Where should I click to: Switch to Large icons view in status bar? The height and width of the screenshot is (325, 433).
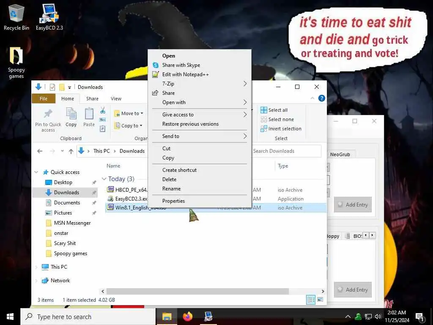pos(321,300)
